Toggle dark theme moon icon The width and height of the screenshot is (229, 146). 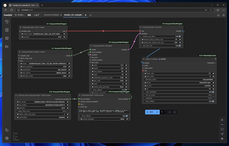coord(7,130)
